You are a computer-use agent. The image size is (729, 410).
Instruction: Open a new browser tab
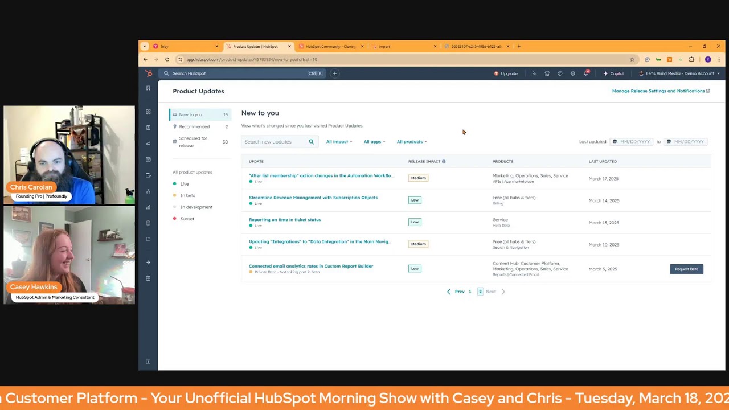coord(519,46)
